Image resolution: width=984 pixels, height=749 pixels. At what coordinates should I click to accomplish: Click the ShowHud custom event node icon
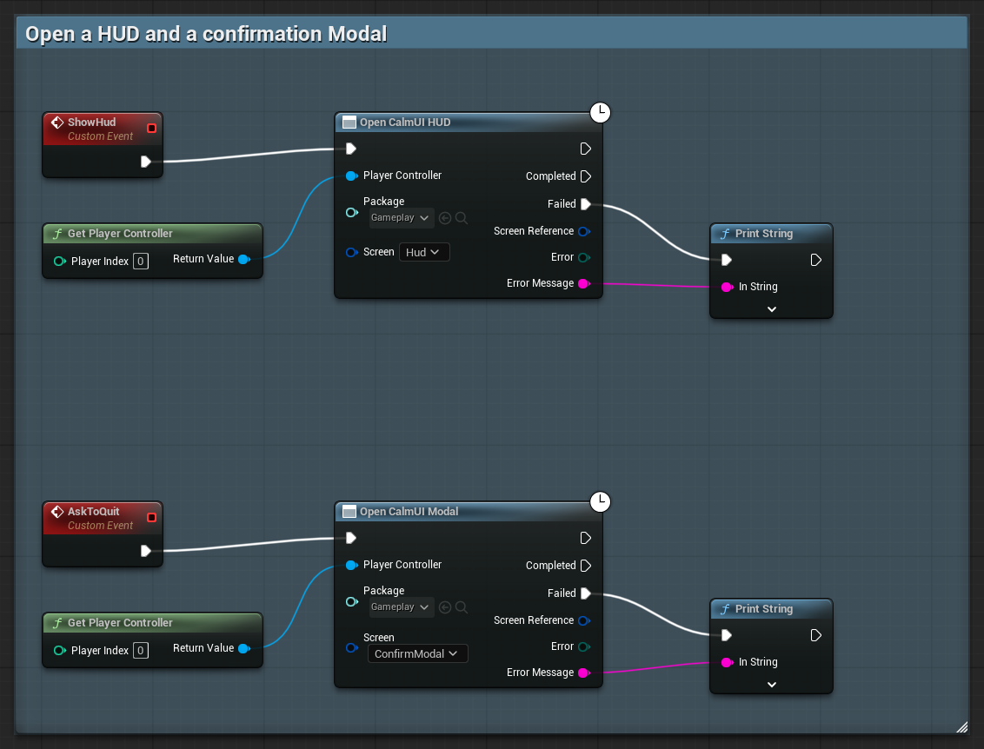click(57, 123)
